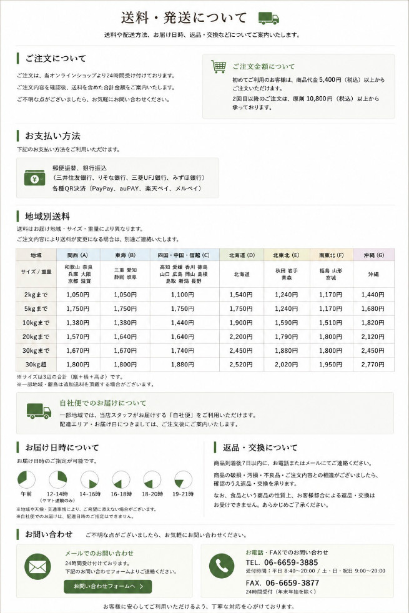This screenshot has width=409, height=613.
Task: Click the 地域別送料 section heading
Action: 47,216
